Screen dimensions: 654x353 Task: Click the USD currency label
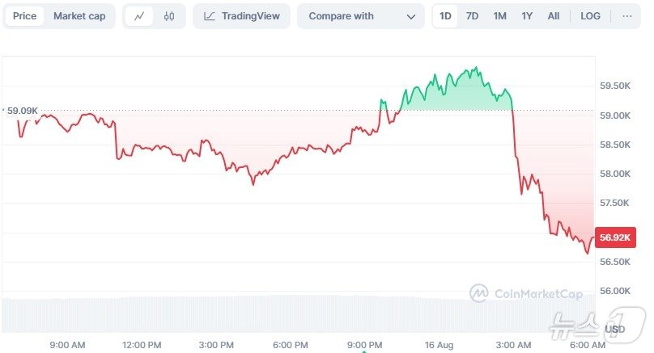(615, 330)
